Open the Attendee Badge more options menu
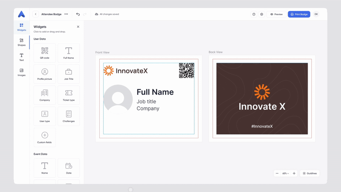 tap(66, 14)
